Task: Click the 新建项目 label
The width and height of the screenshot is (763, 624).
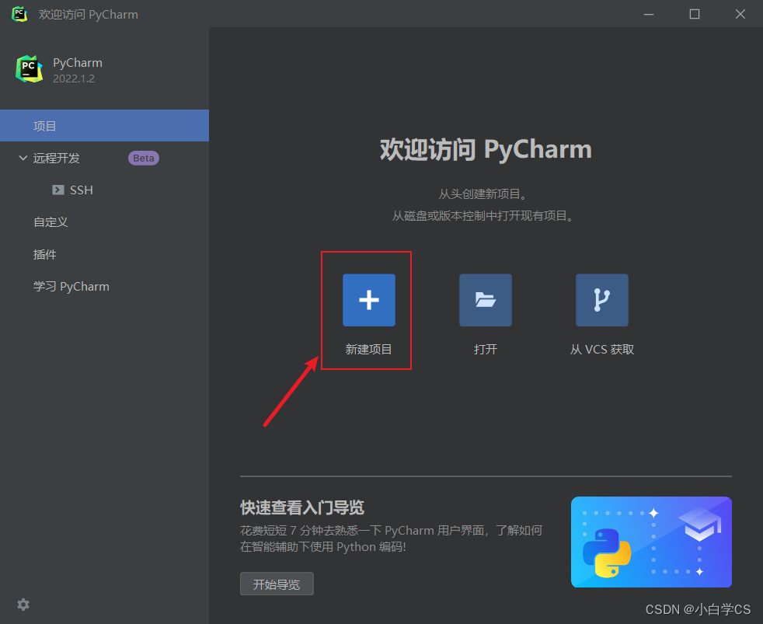Action: pos(368,350)
